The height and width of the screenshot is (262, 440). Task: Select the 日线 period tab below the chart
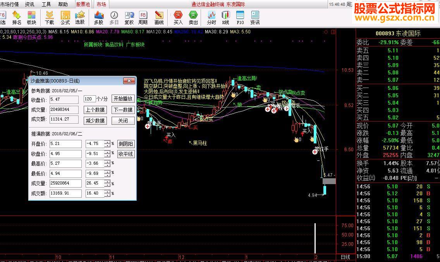345,257
